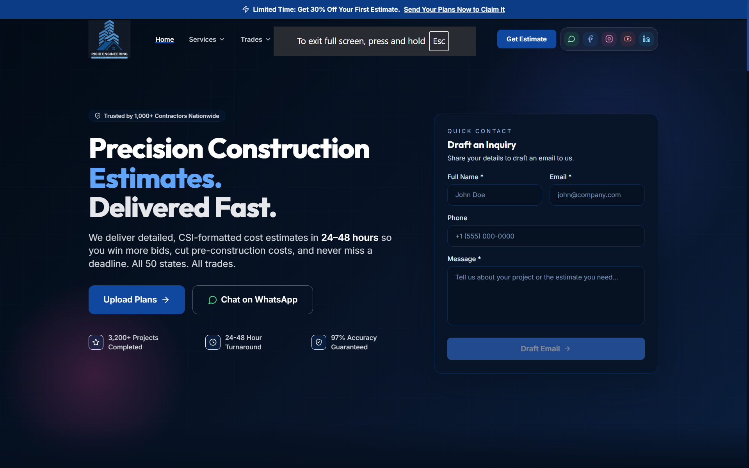Start a Chat on WhatsApp
This screenshot has width=749, height=468.
tap(253, 300)
